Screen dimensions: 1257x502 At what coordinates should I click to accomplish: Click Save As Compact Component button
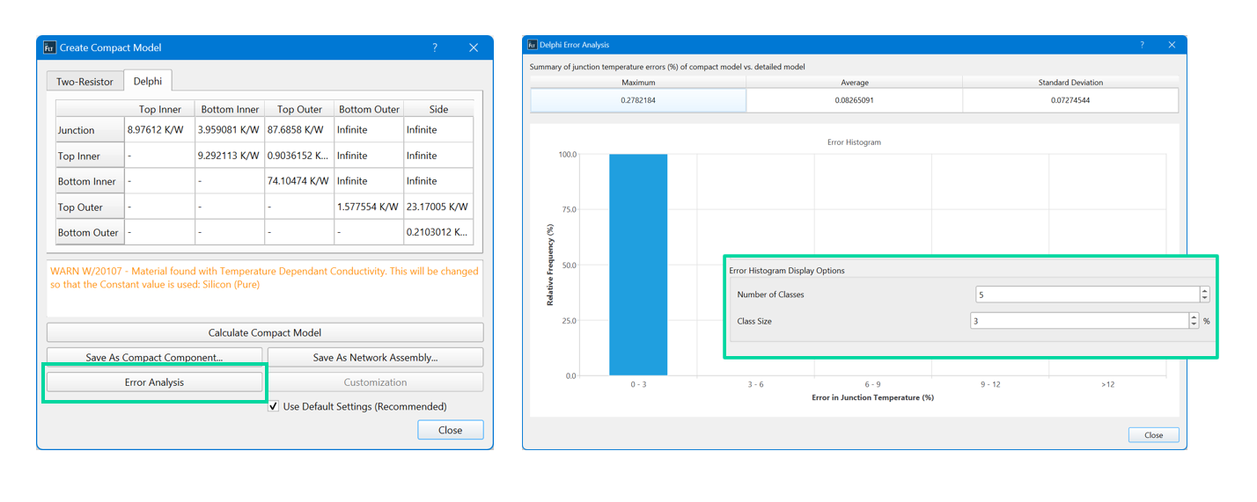coord(154,357)
